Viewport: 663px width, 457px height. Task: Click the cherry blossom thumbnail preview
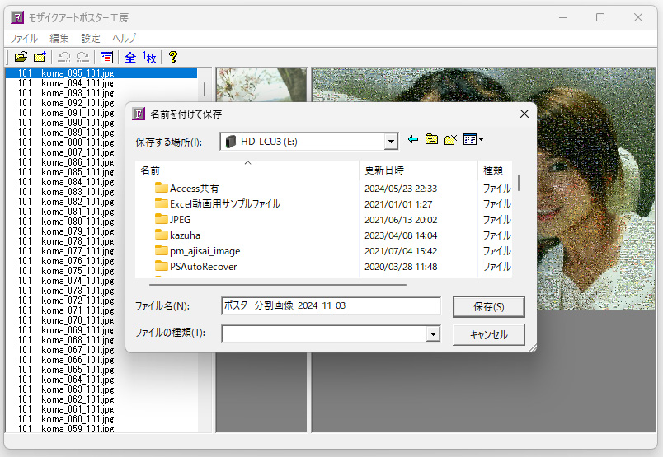(261, 85)
